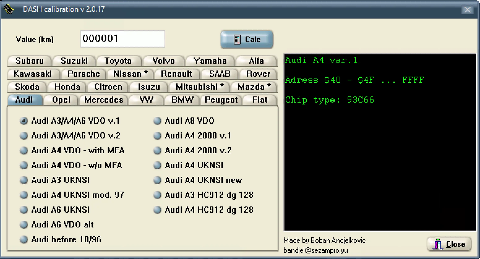Switch to the BMW tab
This screenshot has width=480, height=259.
click(182, 100)
